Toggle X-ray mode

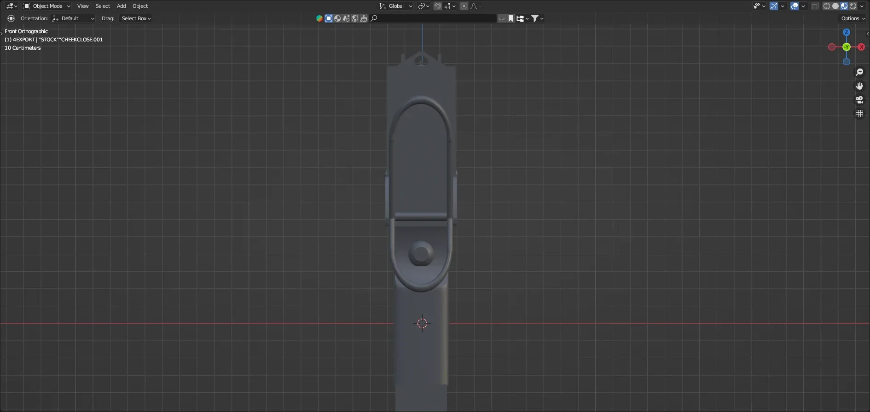point(815,6)
